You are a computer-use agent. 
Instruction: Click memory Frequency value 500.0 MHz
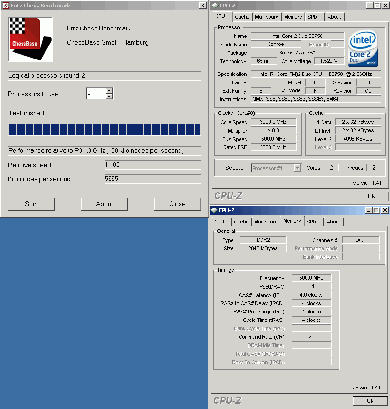(x=311, y=278)
